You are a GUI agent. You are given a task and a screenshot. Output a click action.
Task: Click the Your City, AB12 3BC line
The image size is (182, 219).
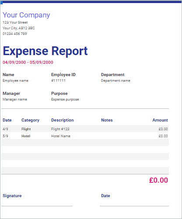click(x=19, y=28)
